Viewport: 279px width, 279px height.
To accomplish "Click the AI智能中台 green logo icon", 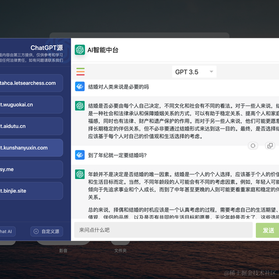I will [x=80, y=50].
